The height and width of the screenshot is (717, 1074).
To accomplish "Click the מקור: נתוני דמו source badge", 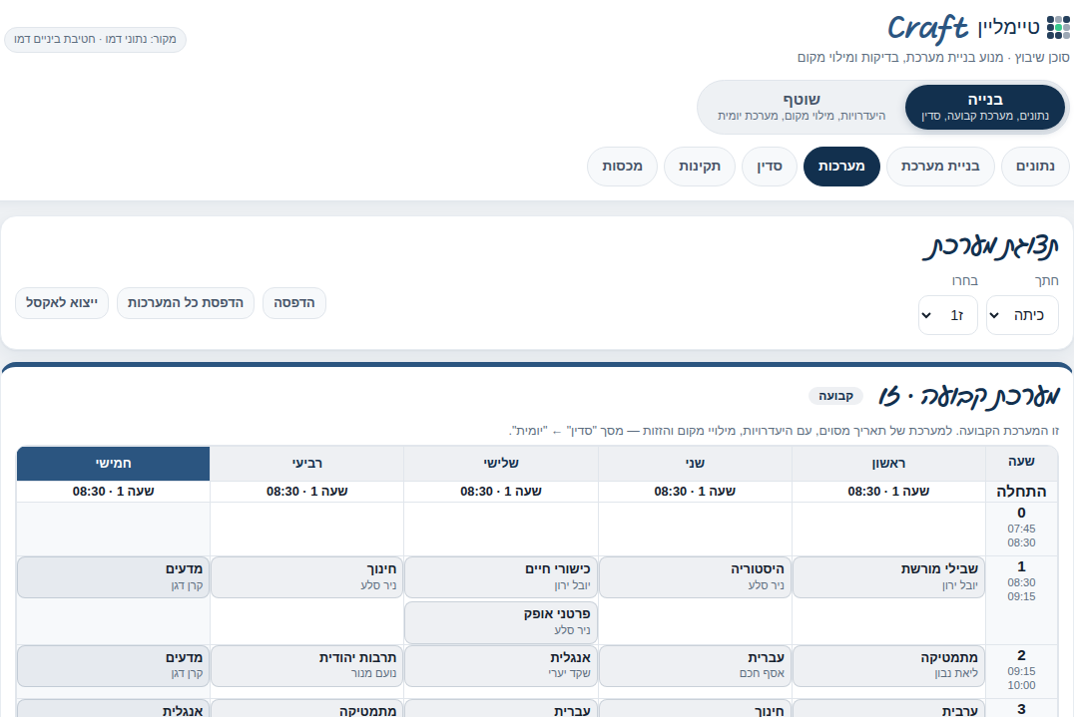I will tap(95, 40).
